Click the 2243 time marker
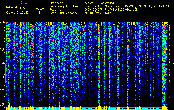The image size is (174, 110). tap(49, 24)
